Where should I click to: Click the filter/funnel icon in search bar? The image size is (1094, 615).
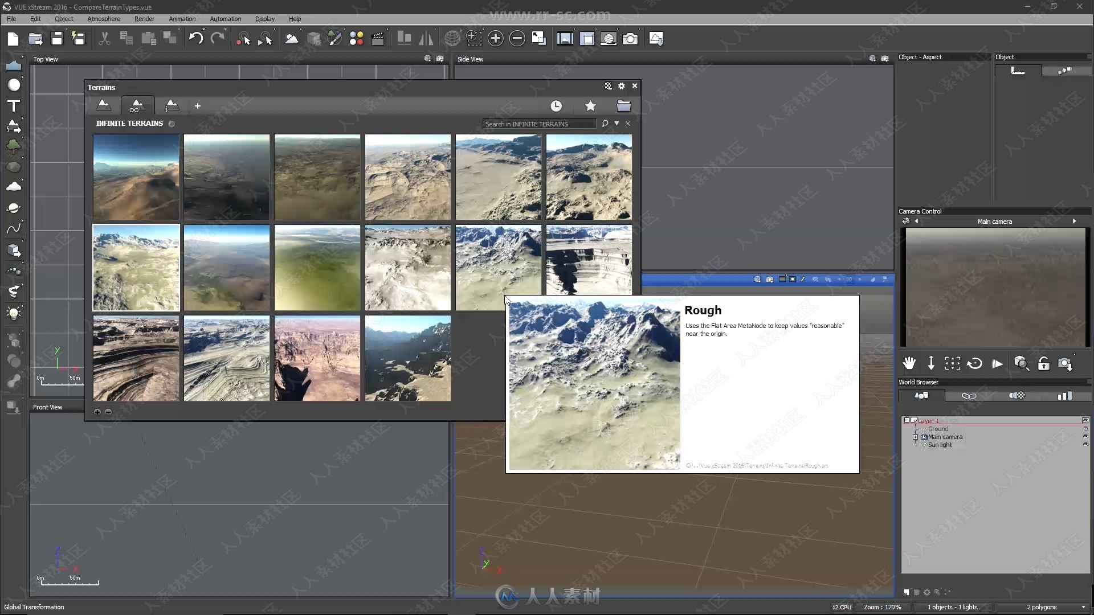point(617,124)
